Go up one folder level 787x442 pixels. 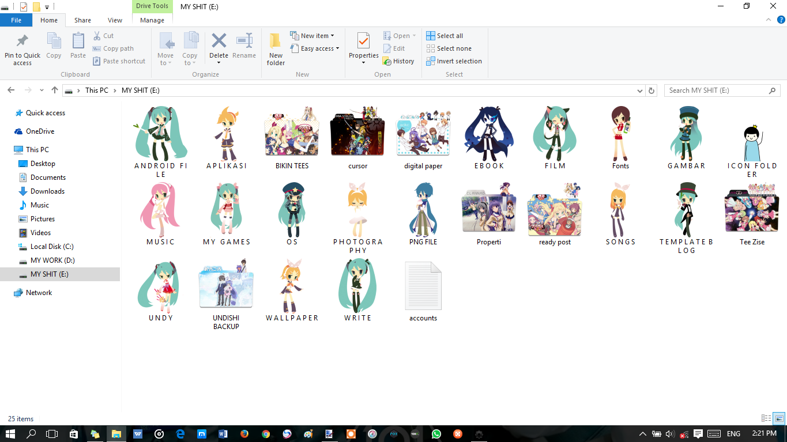(55, 90)
